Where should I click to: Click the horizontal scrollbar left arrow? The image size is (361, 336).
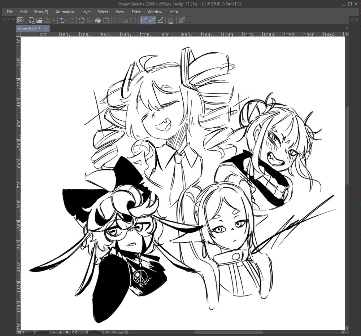coord(126,332)
